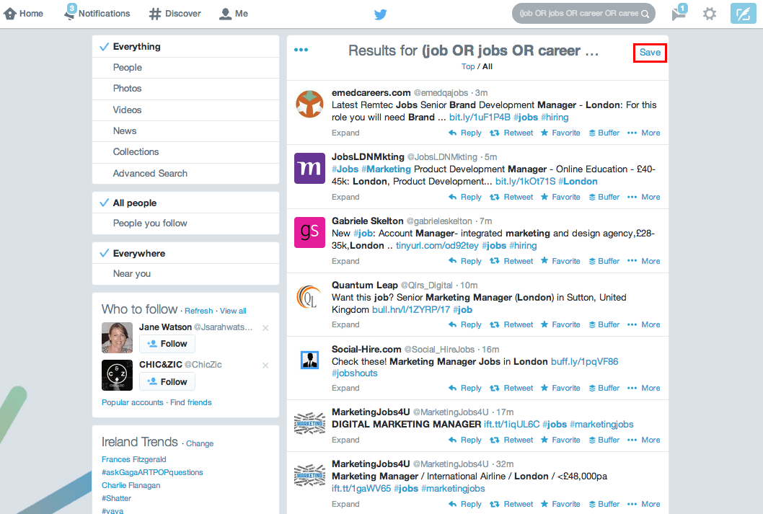Open More options on emedcareers.com tweet

tap(644, 133)
